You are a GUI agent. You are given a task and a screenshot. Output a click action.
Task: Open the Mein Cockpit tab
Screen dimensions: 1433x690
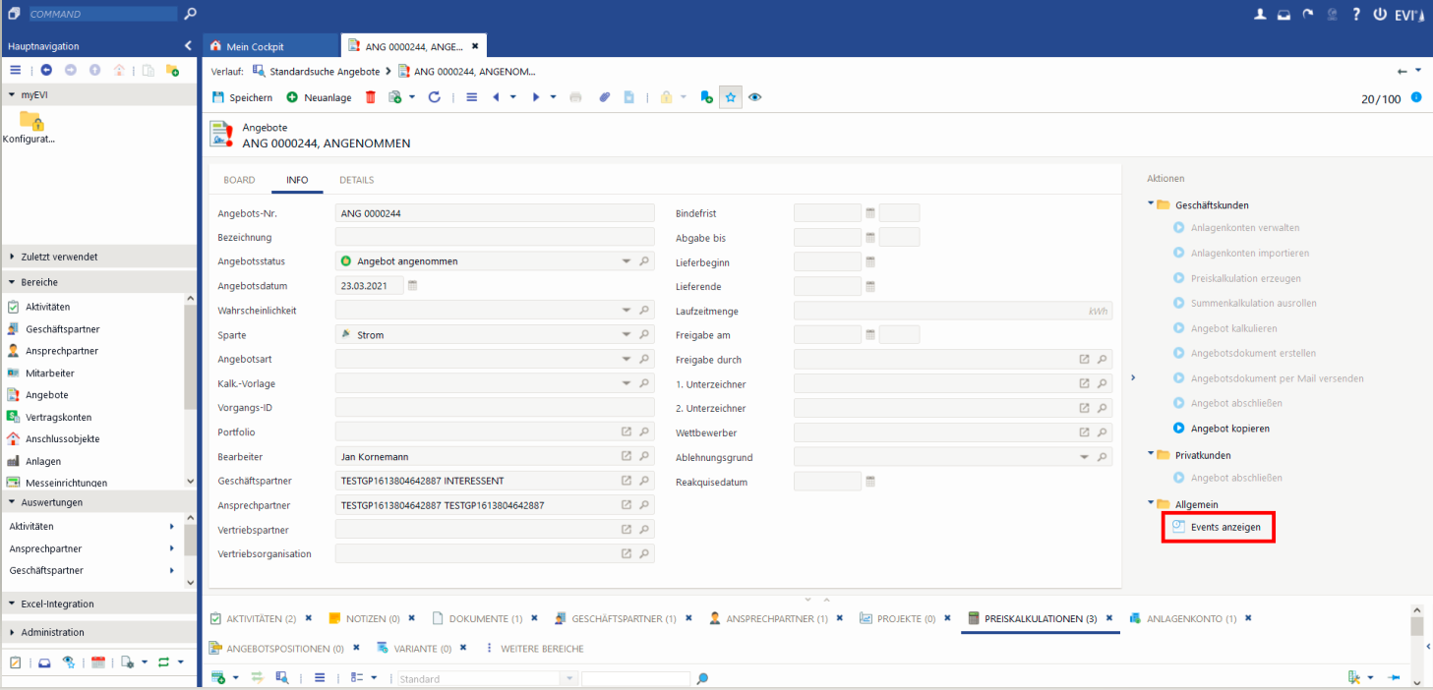point(254,46)
